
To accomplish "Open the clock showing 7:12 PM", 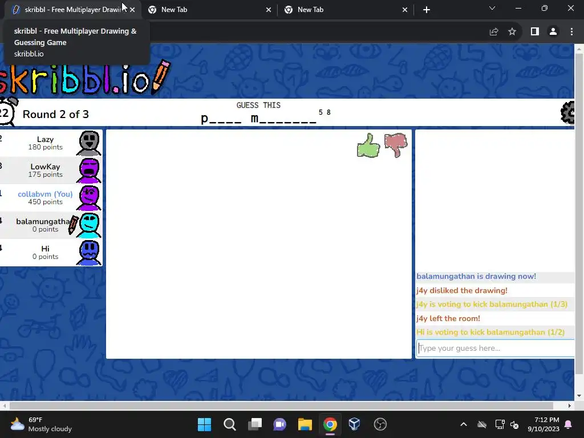I will 544,424.
